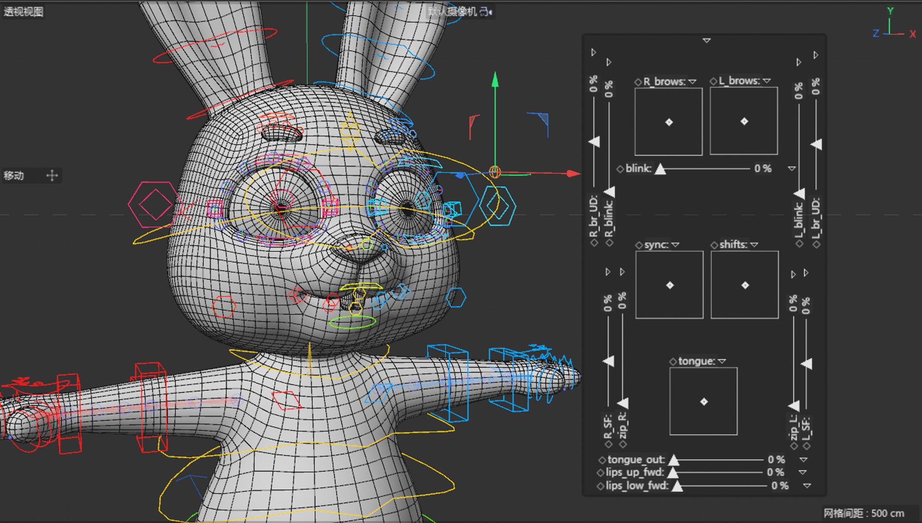The image size is (922, 523).
Task: Click the blink slider handle
Action: click(x=660, y=169)
